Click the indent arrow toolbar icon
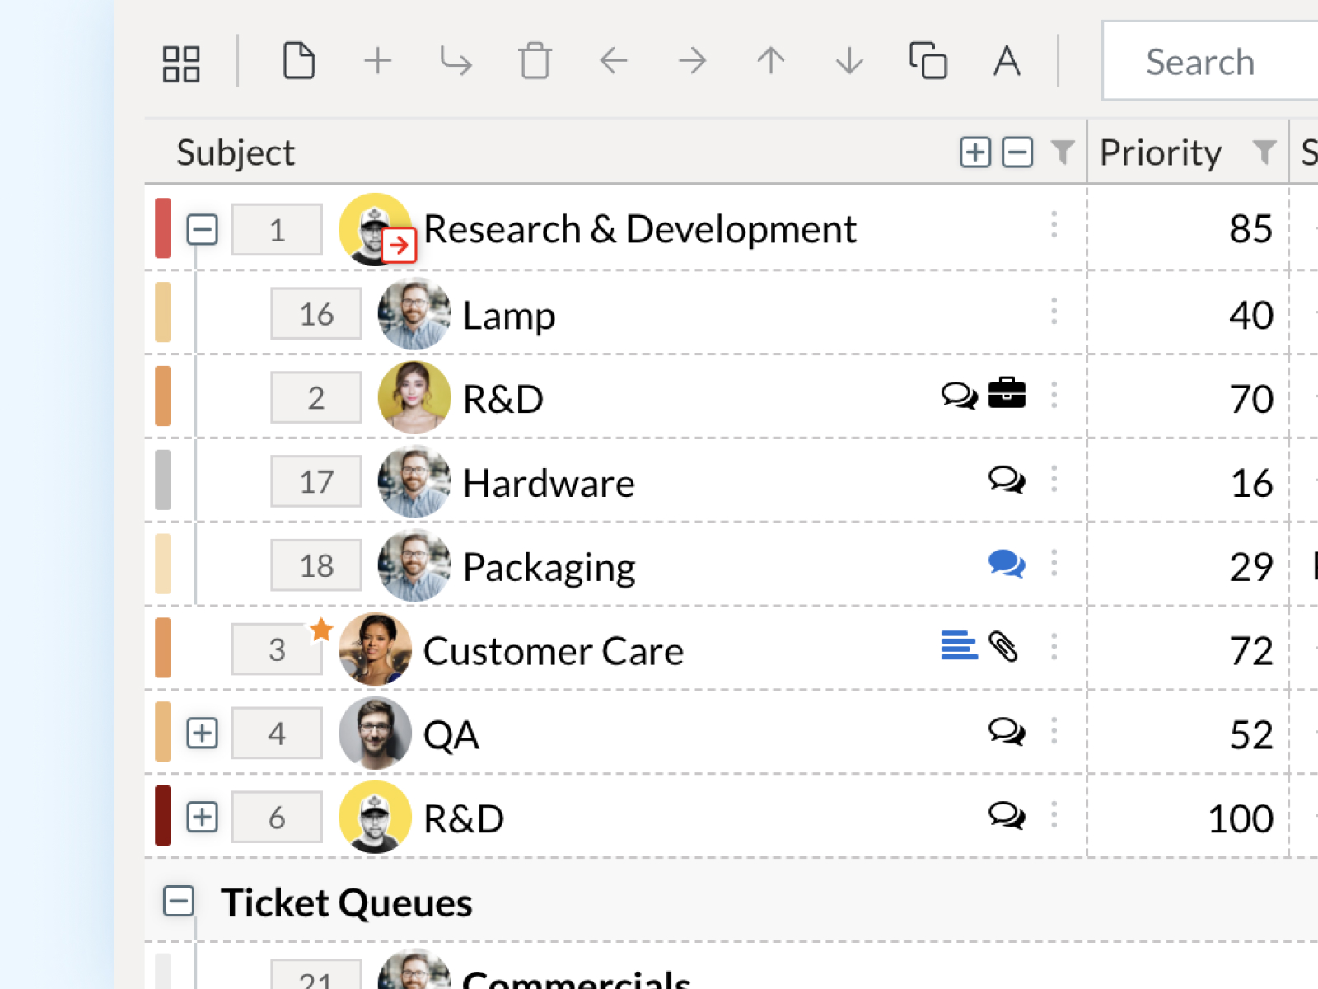Screen dimensions: 1318x989 tap(456, 61)
